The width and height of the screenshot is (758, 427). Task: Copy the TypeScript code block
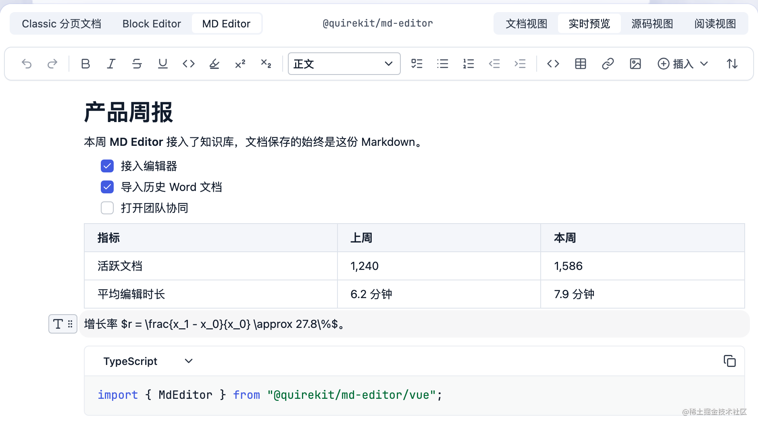tap(730, 361)
